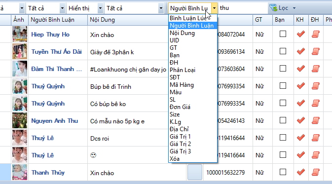Open Đàm Thi Thanh commenter link
This screenshot has height=184, width=332.
[57, 69]
